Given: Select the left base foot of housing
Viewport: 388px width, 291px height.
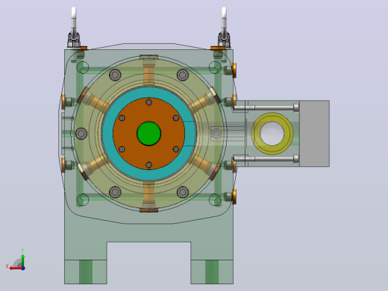Looking at the screenshot, I should click(86, 272).
